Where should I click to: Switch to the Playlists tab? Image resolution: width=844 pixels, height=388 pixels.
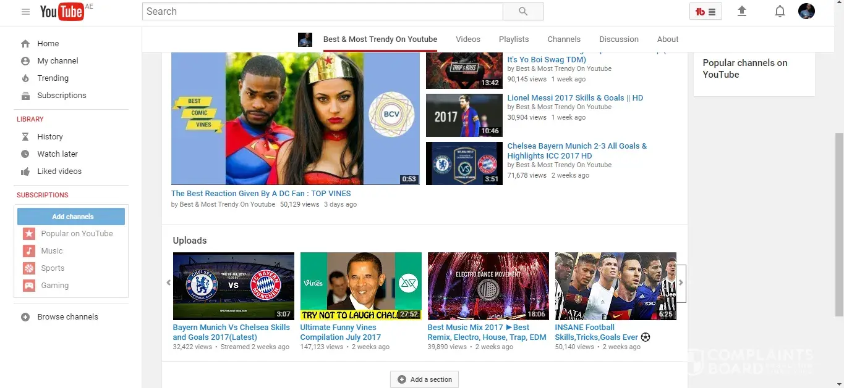tap(513, 39)
